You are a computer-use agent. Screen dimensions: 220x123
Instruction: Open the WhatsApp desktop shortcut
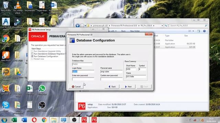tap(42, 90)
